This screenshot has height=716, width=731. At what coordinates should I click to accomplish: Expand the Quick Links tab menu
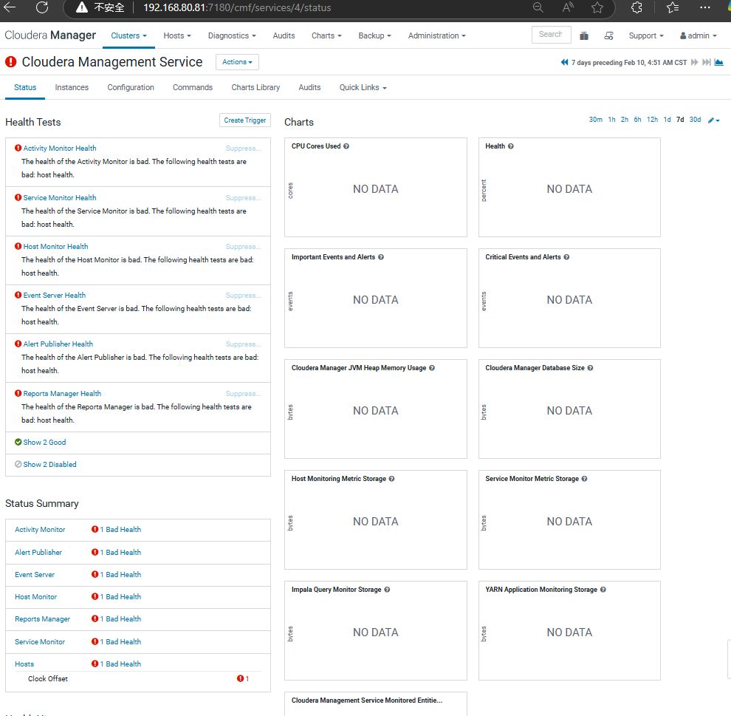coord(363,87)
